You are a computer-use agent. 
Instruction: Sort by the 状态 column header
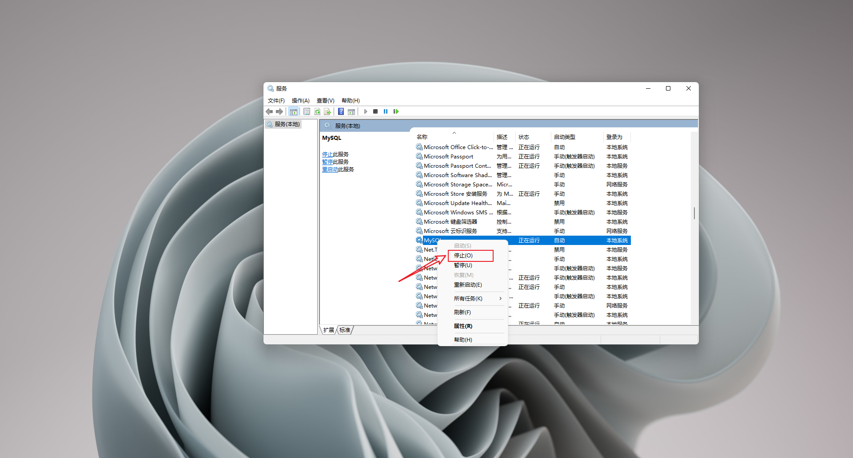(533, 137)
